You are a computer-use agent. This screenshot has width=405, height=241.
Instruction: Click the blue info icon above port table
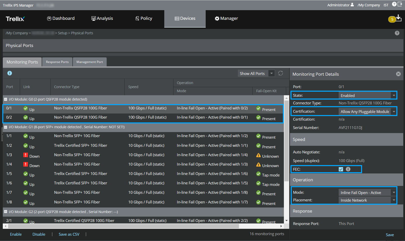coord(10,73)
